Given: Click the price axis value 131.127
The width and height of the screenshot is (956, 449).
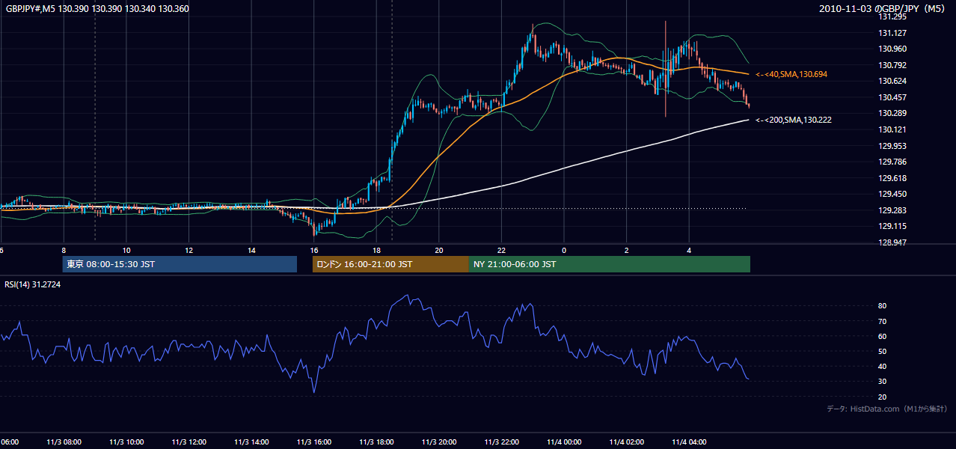Looking at the screenshot, I should (x=892, y=33).
